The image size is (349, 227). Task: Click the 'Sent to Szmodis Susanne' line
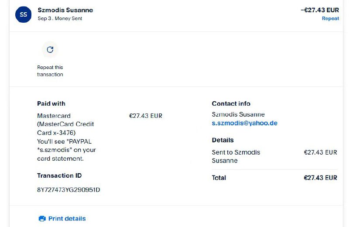[x=236, y=156]
